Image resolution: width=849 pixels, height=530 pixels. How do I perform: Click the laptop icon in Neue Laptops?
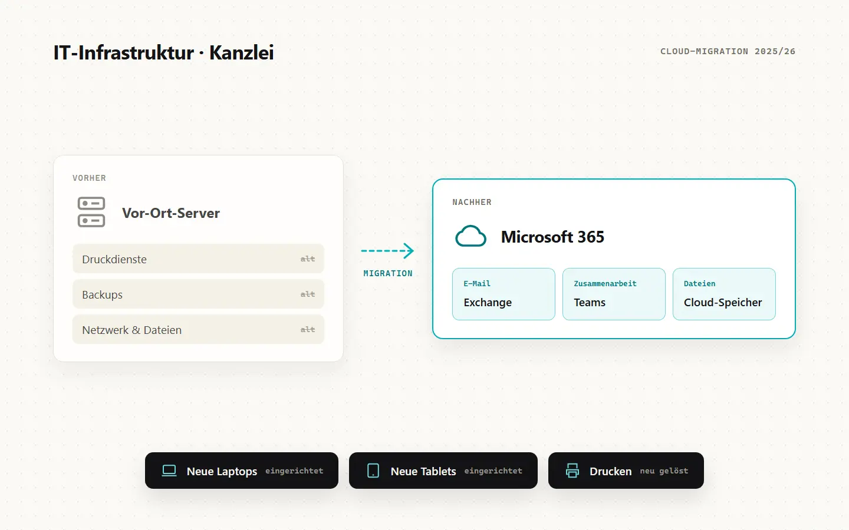click(x=169, y=471)
